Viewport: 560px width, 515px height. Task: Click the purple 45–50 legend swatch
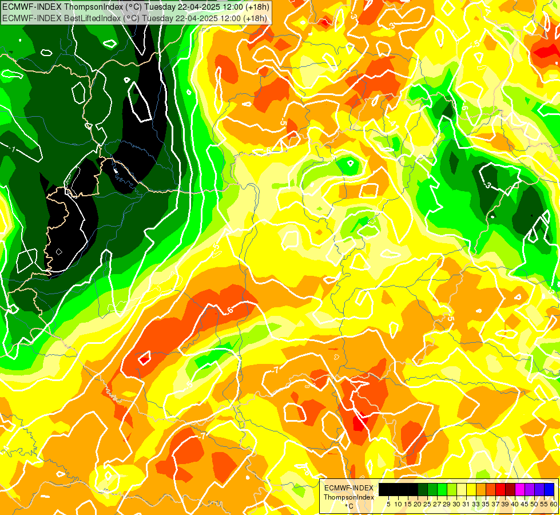(530, 489)
